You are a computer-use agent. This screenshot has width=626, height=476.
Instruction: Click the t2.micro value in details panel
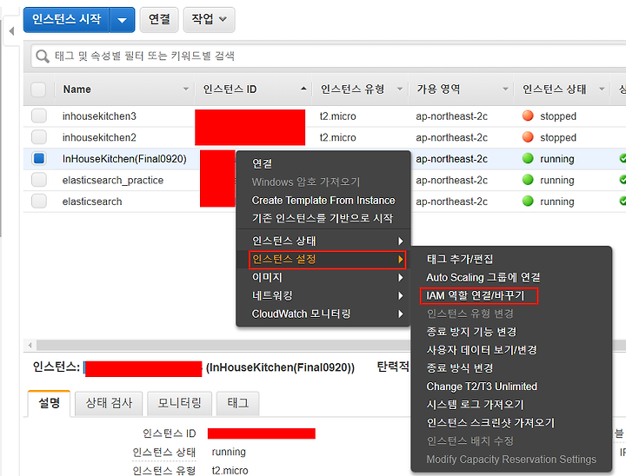tap(230, 471)
